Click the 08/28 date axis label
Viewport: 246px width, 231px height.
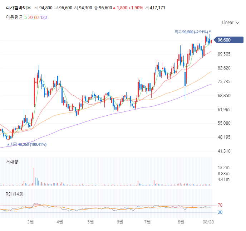point(208,222)
